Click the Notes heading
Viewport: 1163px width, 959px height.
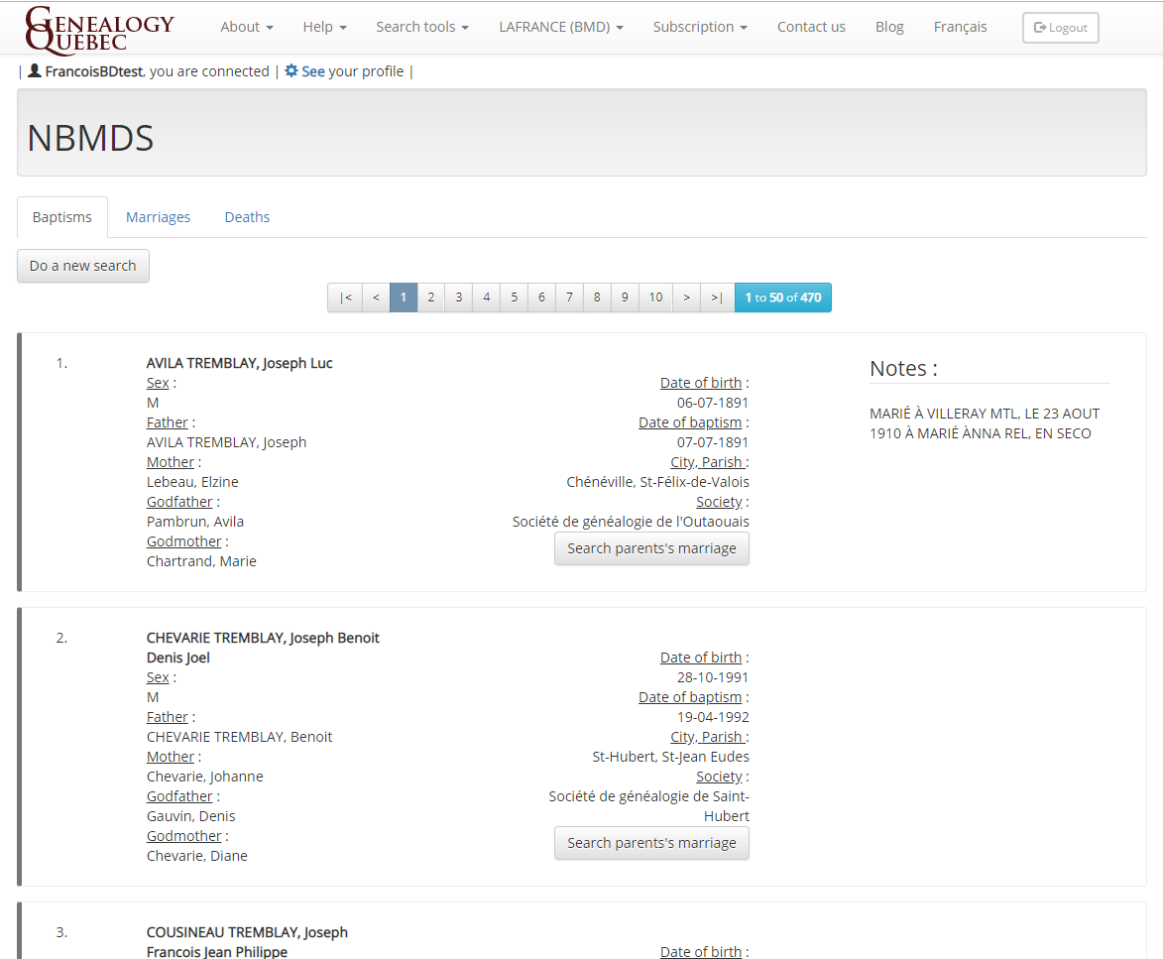click(x=903, y=369)
